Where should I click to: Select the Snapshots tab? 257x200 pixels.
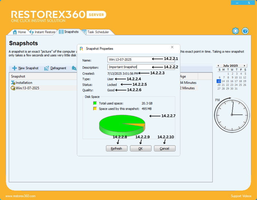coord(69,32)
